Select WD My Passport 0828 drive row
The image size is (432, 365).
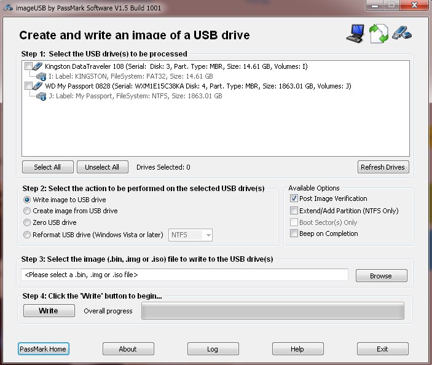coord(198,86)
